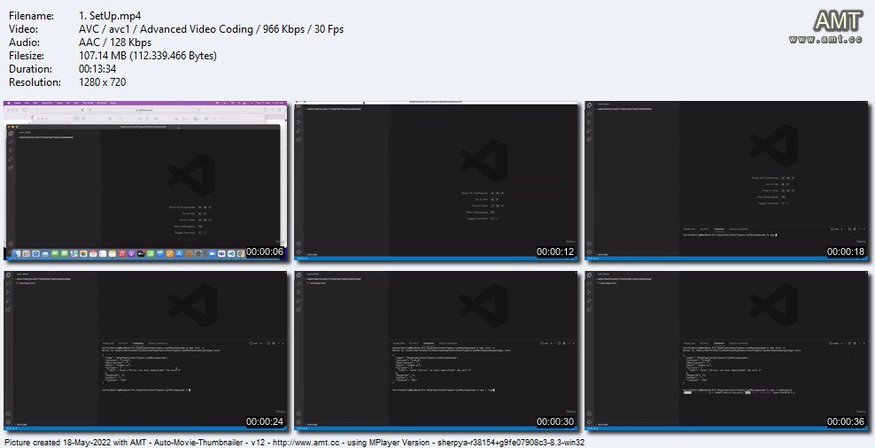Click the Video: label
Image resolution: width=875 pixels, height=448 pixels.
pyautogui.click(x=23, y=29)
